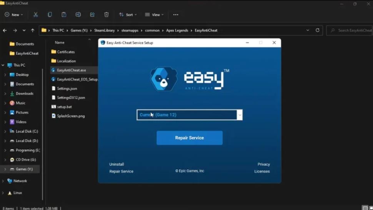Open the Licenses link

coord(262,171)
